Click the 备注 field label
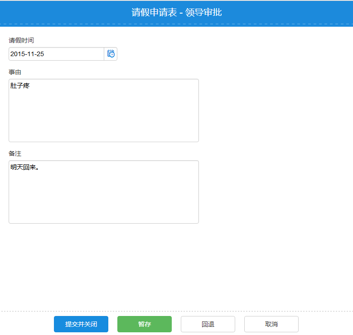Screen dimensions: 353x335 pyautogui.click(x=15, y=153)
